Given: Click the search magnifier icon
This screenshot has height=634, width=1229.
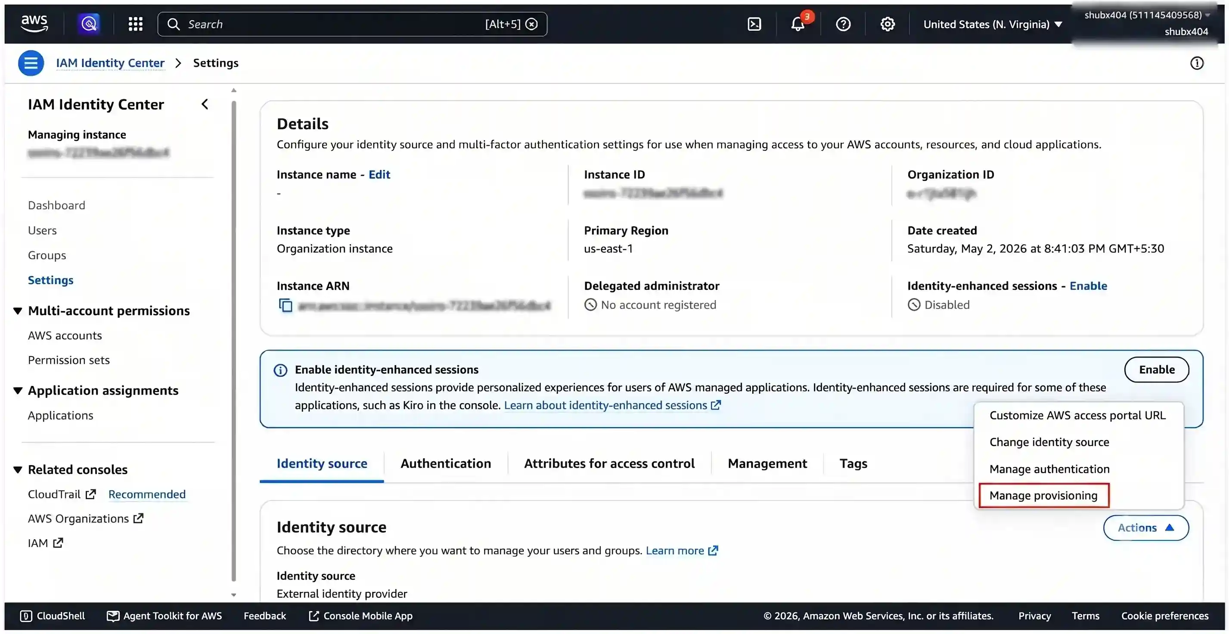Looking at the screenshot, I should tap(174, 24).
